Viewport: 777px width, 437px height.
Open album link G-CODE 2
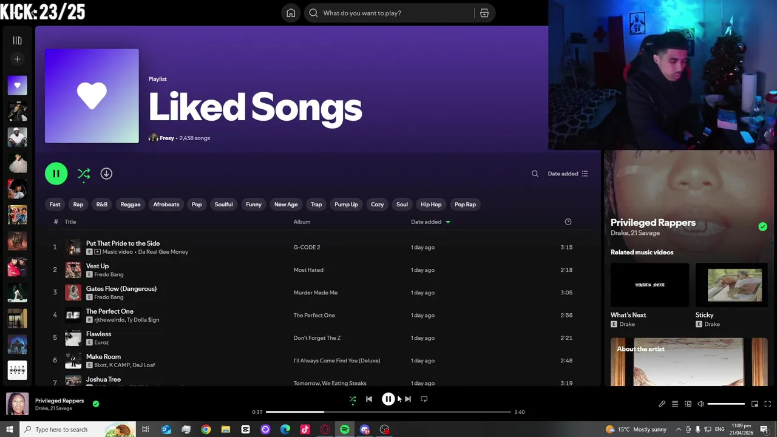(307, 248)
